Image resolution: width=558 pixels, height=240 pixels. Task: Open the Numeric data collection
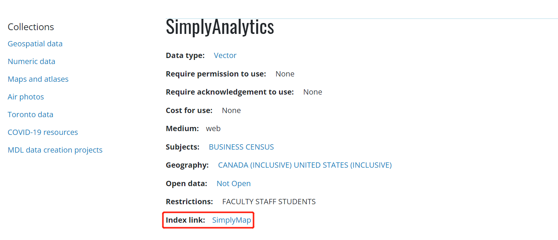(31, 61)
